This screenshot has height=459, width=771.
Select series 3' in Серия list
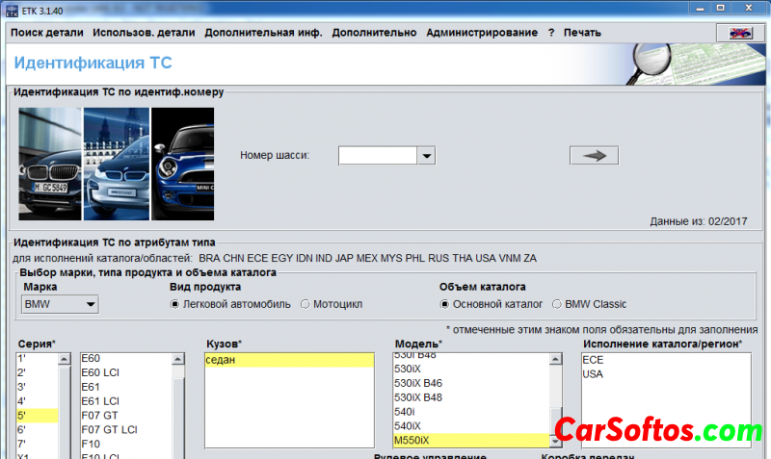click(22, 388)
